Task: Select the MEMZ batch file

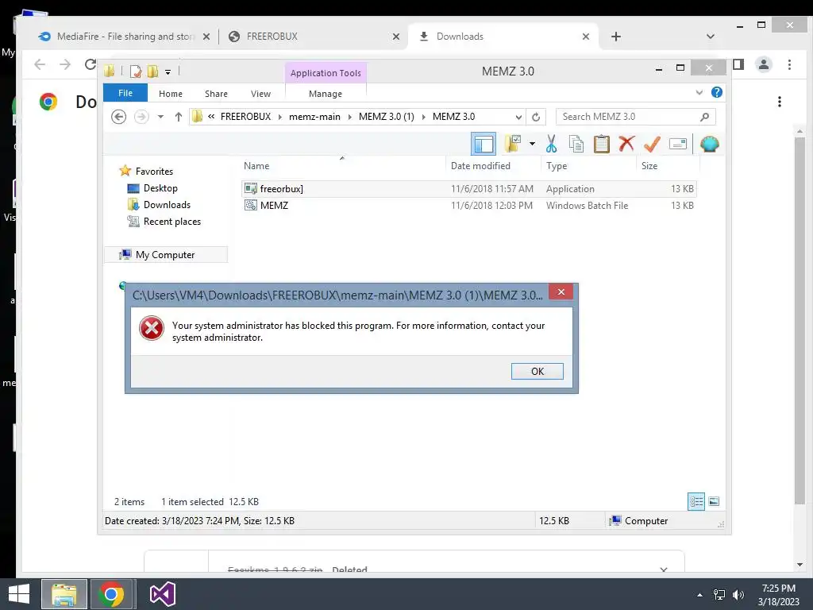Action: click(x=469, y=206)
